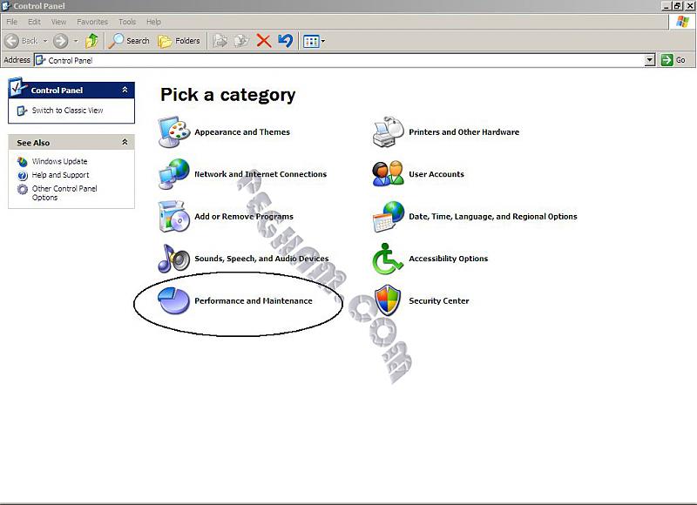Image resolution: width=697 pixels, height=505 pixels.
Task: Click the Copy To toolbar icon
Action: click(x=242, y=41)
